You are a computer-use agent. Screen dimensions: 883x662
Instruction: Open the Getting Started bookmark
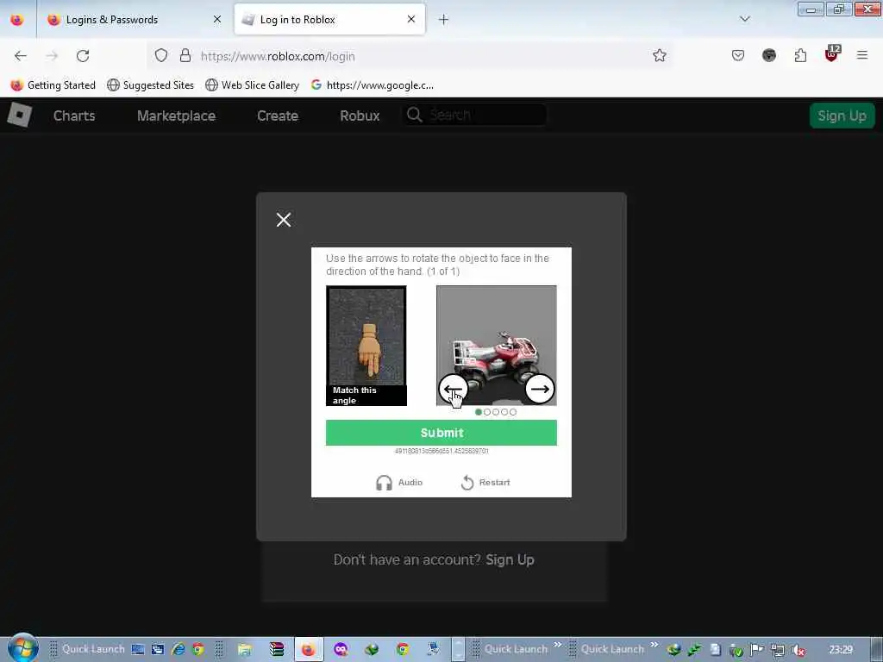coord(53,85)
